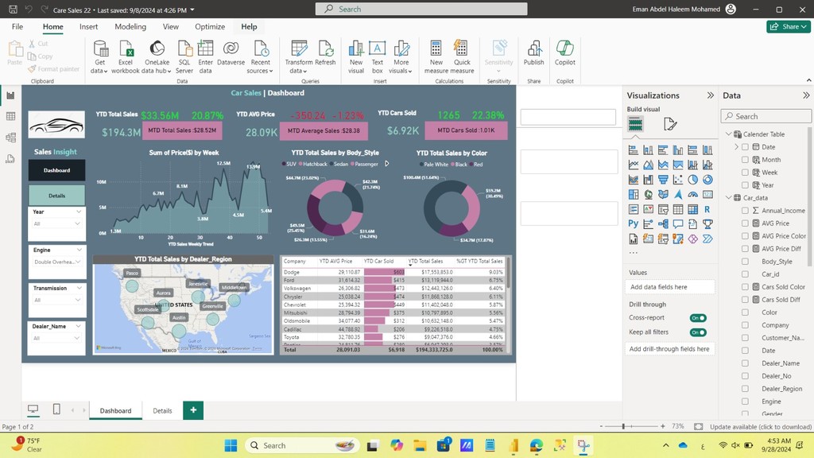This screenshot has height=458, width=814.
Task: Switch to mobile layout icon
Action: point(56,409)
